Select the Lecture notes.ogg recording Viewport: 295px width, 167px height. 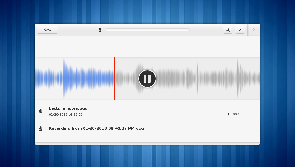pos(147,111)
